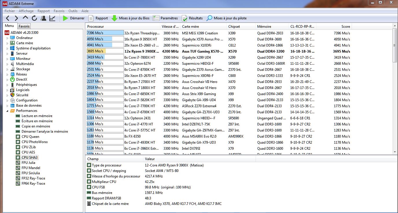Open the Affichage menu
The height and width of the screenshot is (213, 398).
coord(26,11)
